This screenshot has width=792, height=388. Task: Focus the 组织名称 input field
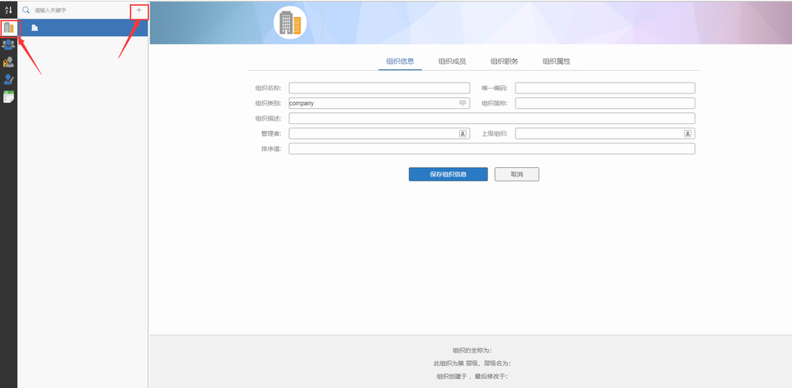[x=379, y=88]
